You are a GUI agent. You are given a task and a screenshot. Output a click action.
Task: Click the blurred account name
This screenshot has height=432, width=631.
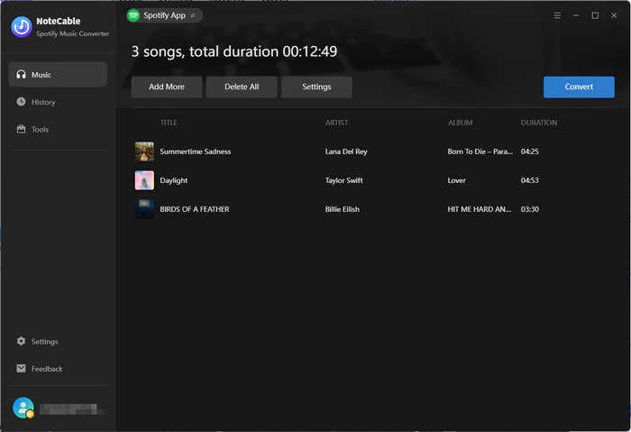(71, 409)
